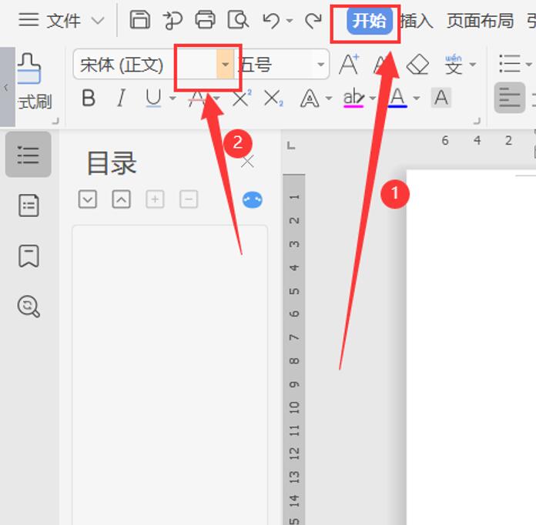Viewport: 536px width, 525px height.
Task: Click the Redo arrow icon
Action: [313, 21]
